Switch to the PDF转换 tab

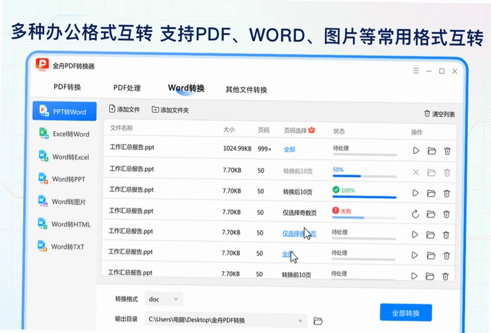click(x=67, y=86)
